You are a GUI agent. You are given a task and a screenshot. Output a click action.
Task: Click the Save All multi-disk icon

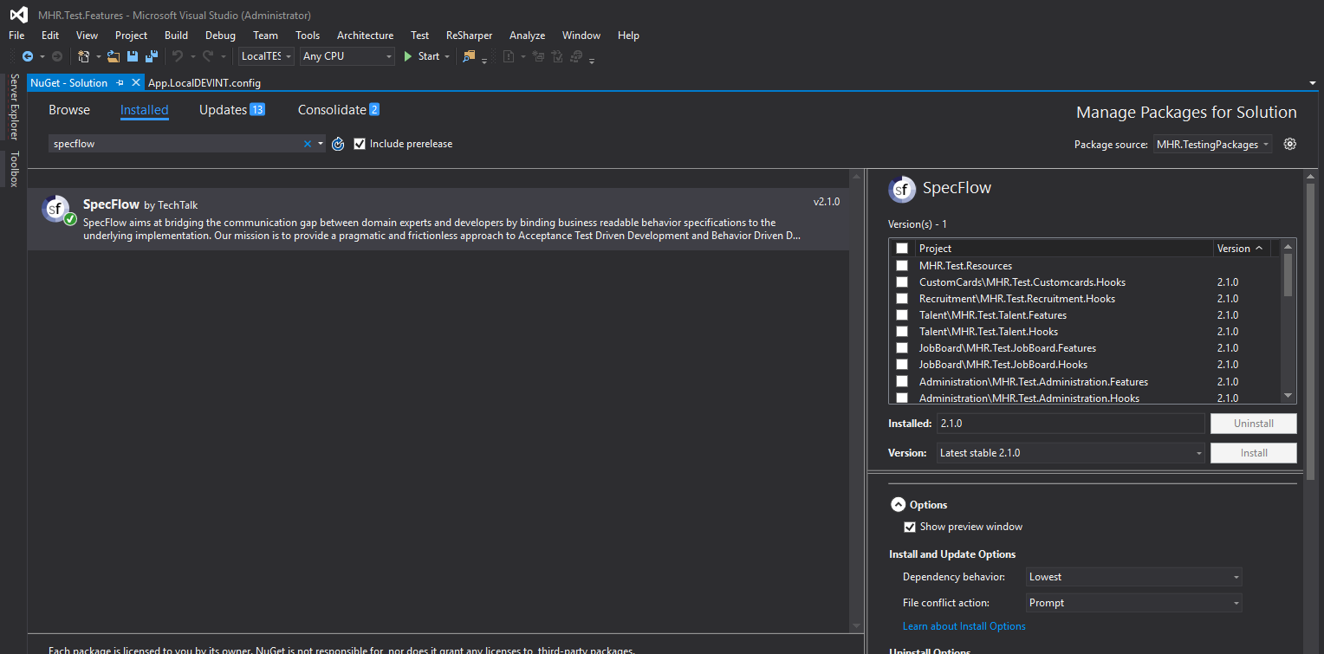[152, 56]
